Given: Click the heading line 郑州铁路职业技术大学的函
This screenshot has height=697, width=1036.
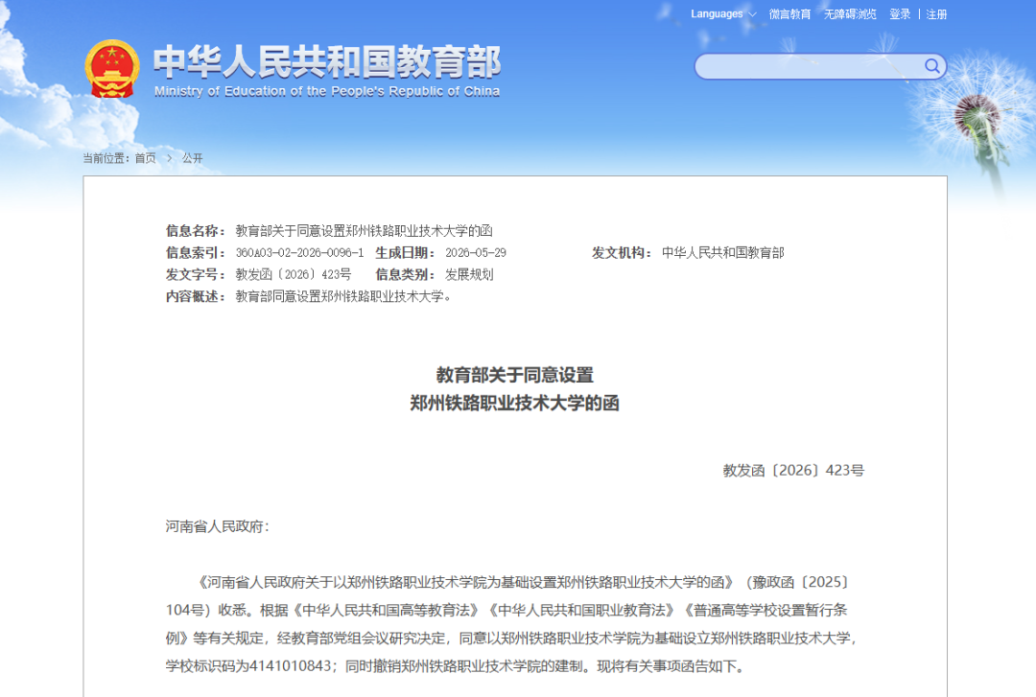Looking at the screenshot, I should point(515,403).
